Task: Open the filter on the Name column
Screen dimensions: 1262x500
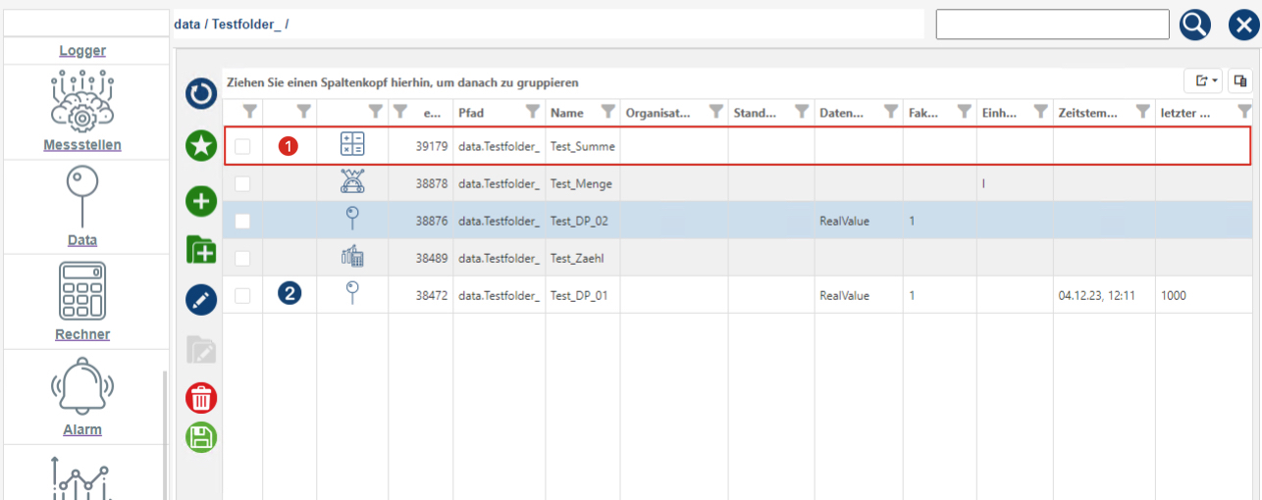Action: pyautogui.click(x=607, y=112)
